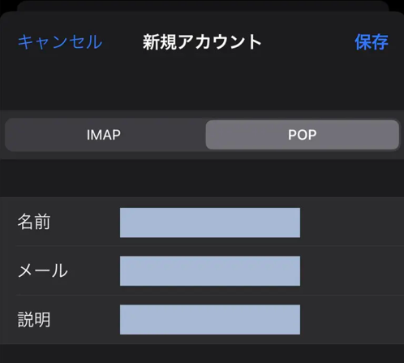Click the 新規アカウント title text
Image resolution: width=404 pixels, height=363 pixels.
click(202, 42)
